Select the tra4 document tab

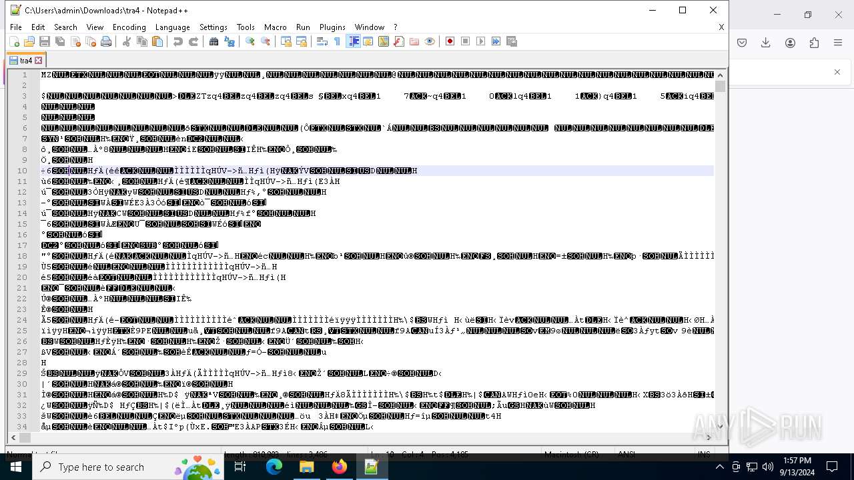(26, 60)
